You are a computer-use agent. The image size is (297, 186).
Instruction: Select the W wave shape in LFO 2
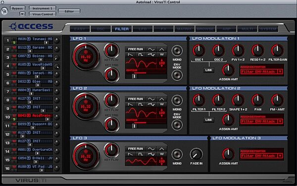click(x=161, y=104)
